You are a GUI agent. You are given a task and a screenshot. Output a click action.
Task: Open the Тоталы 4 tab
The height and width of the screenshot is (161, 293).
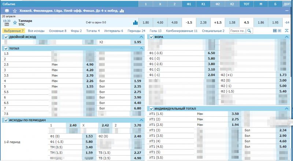pyautogui.click(x=93, y=31)
